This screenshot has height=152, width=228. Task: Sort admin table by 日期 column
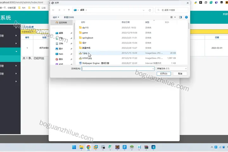[x=217, y=37]
